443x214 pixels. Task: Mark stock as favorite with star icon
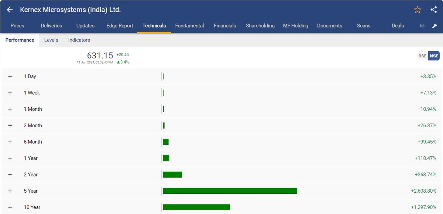click(418, 10)
